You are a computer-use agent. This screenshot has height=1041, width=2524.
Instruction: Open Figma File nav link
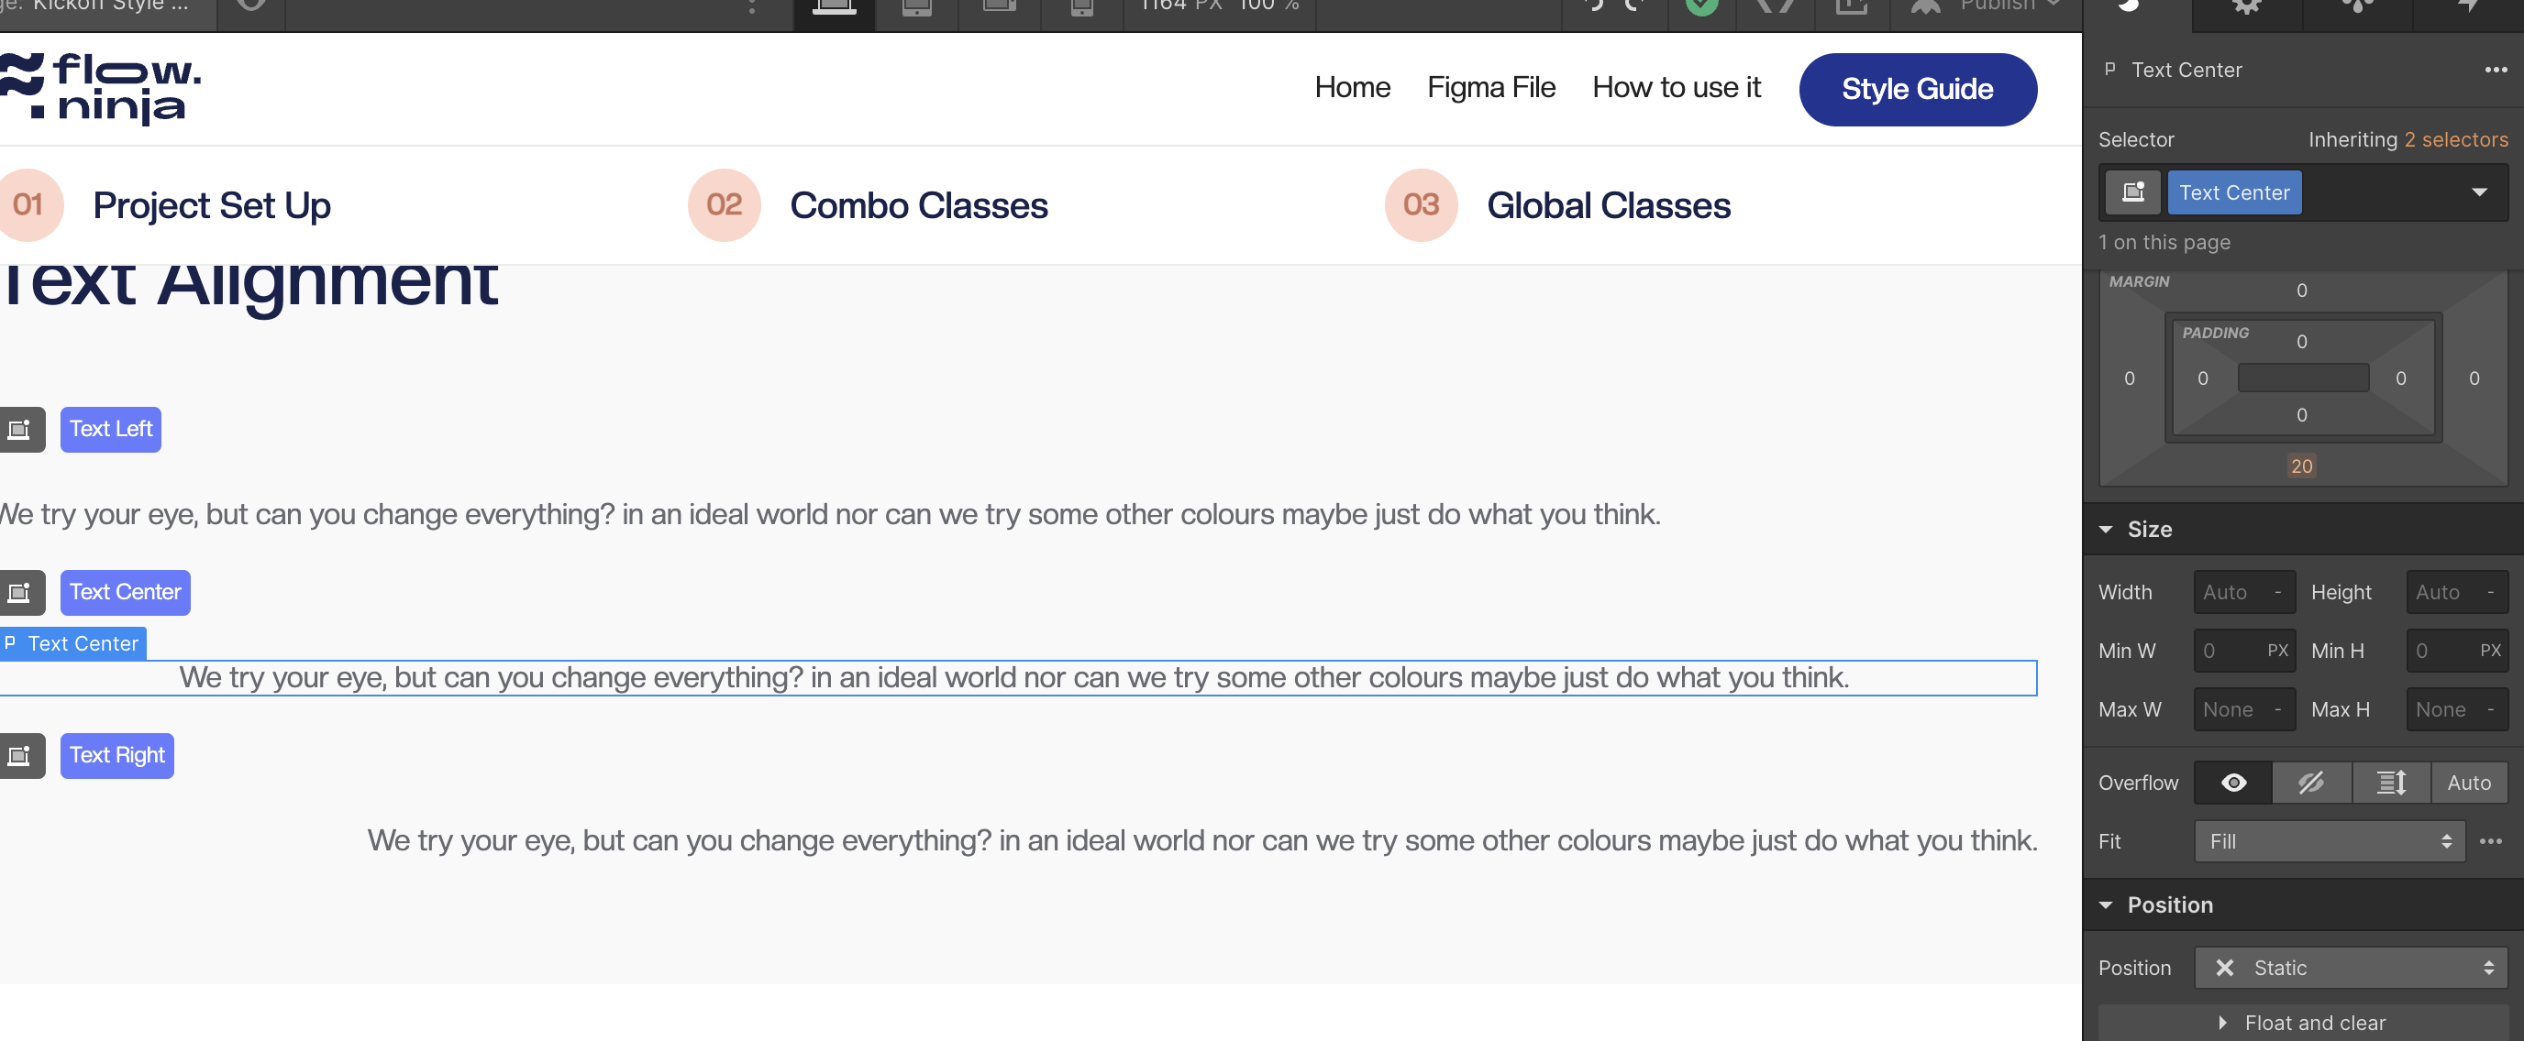pos(1490,87)
